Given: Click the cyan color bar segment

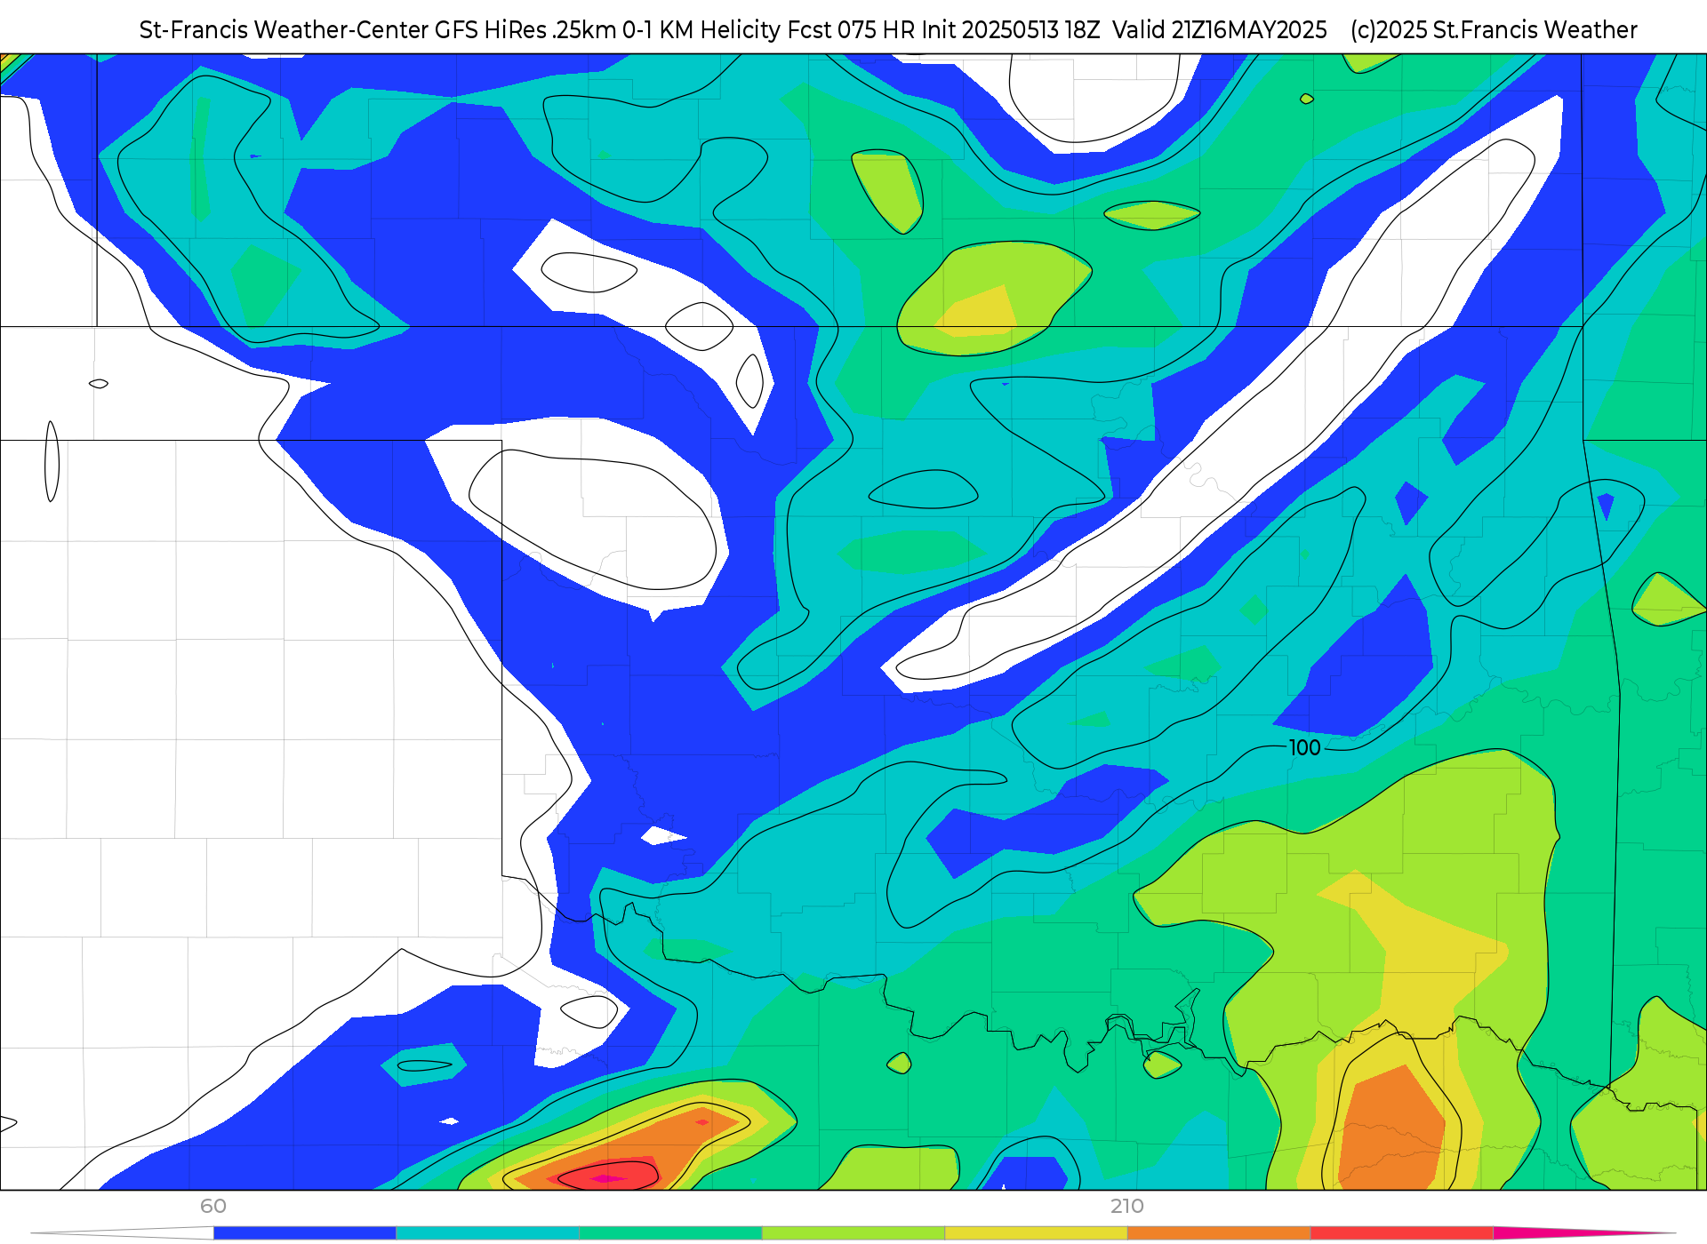Looking at the screenshot, I should point(488,1233).
